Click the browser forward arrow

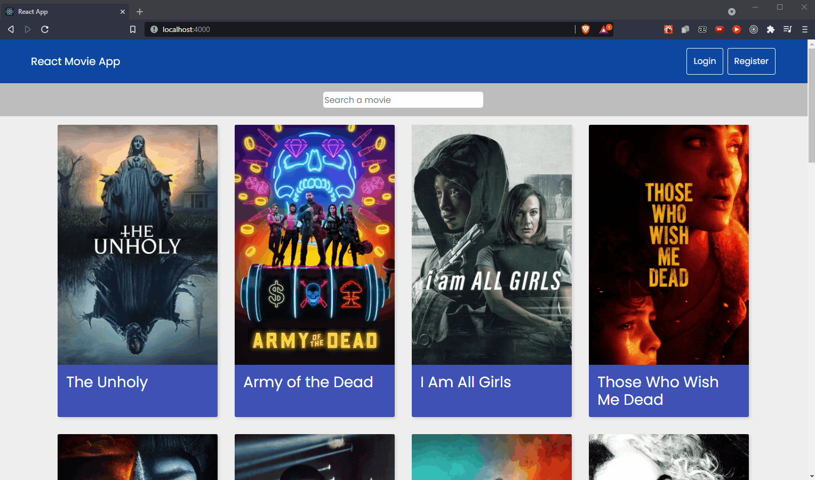click(28, 29)
